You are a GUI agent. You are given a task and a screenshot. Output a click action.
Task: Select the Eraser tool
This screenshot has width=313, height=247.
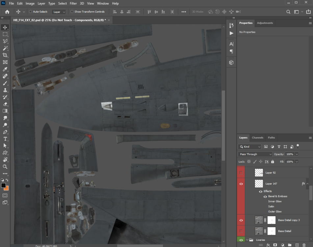click(5, 104)
